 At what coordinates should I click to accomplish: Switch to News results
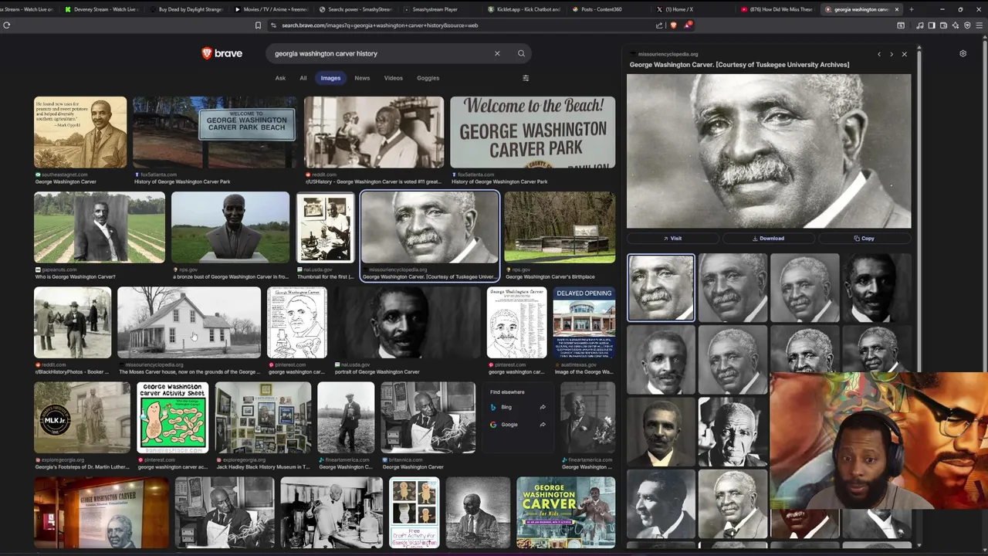point(362,78)
